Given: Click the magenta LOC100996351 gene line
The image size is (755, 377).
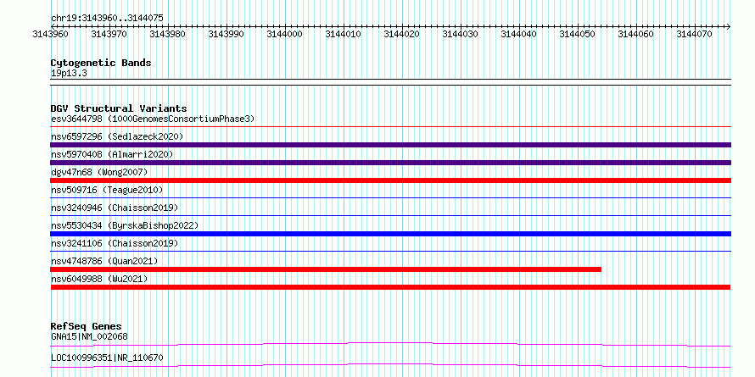Looking at the screenshot, I should [x=390, y=365].
